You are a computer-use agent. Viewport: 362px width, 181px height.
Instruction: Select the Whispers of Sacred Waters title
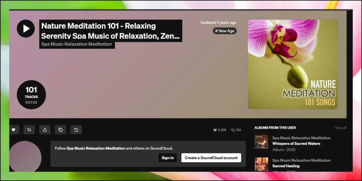pyautogui.click(x=296, y=144)
